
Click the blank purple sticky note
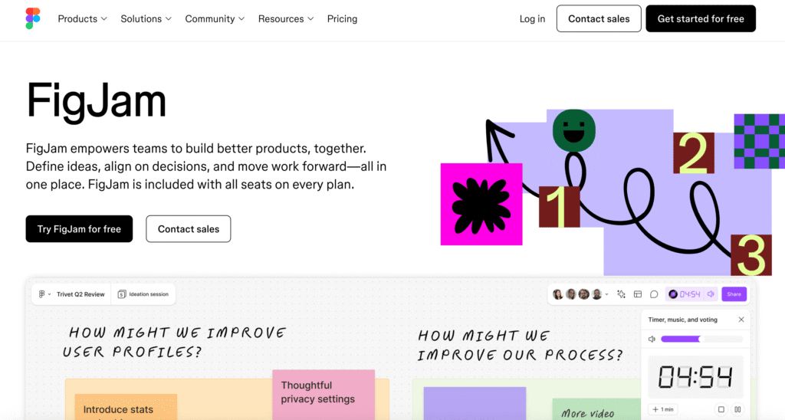(x=475, y=403)
